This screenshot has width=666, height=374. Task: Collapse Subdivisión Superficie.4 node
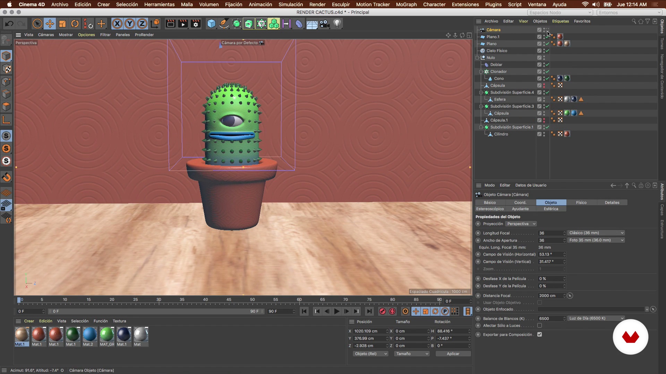click(481, 92)
